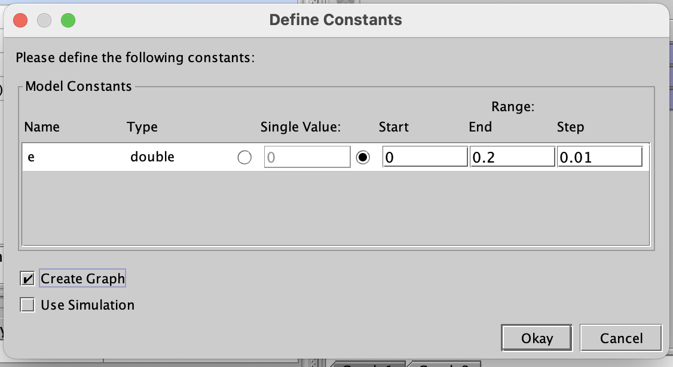Click the empty area below the constants row
Viewport: 673px width, 367px height.
[x=336, y=208]
